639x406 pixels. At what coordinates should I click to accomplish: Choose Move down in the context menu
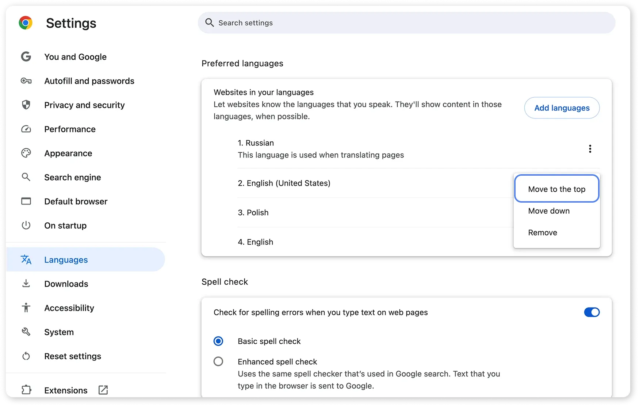548,211
